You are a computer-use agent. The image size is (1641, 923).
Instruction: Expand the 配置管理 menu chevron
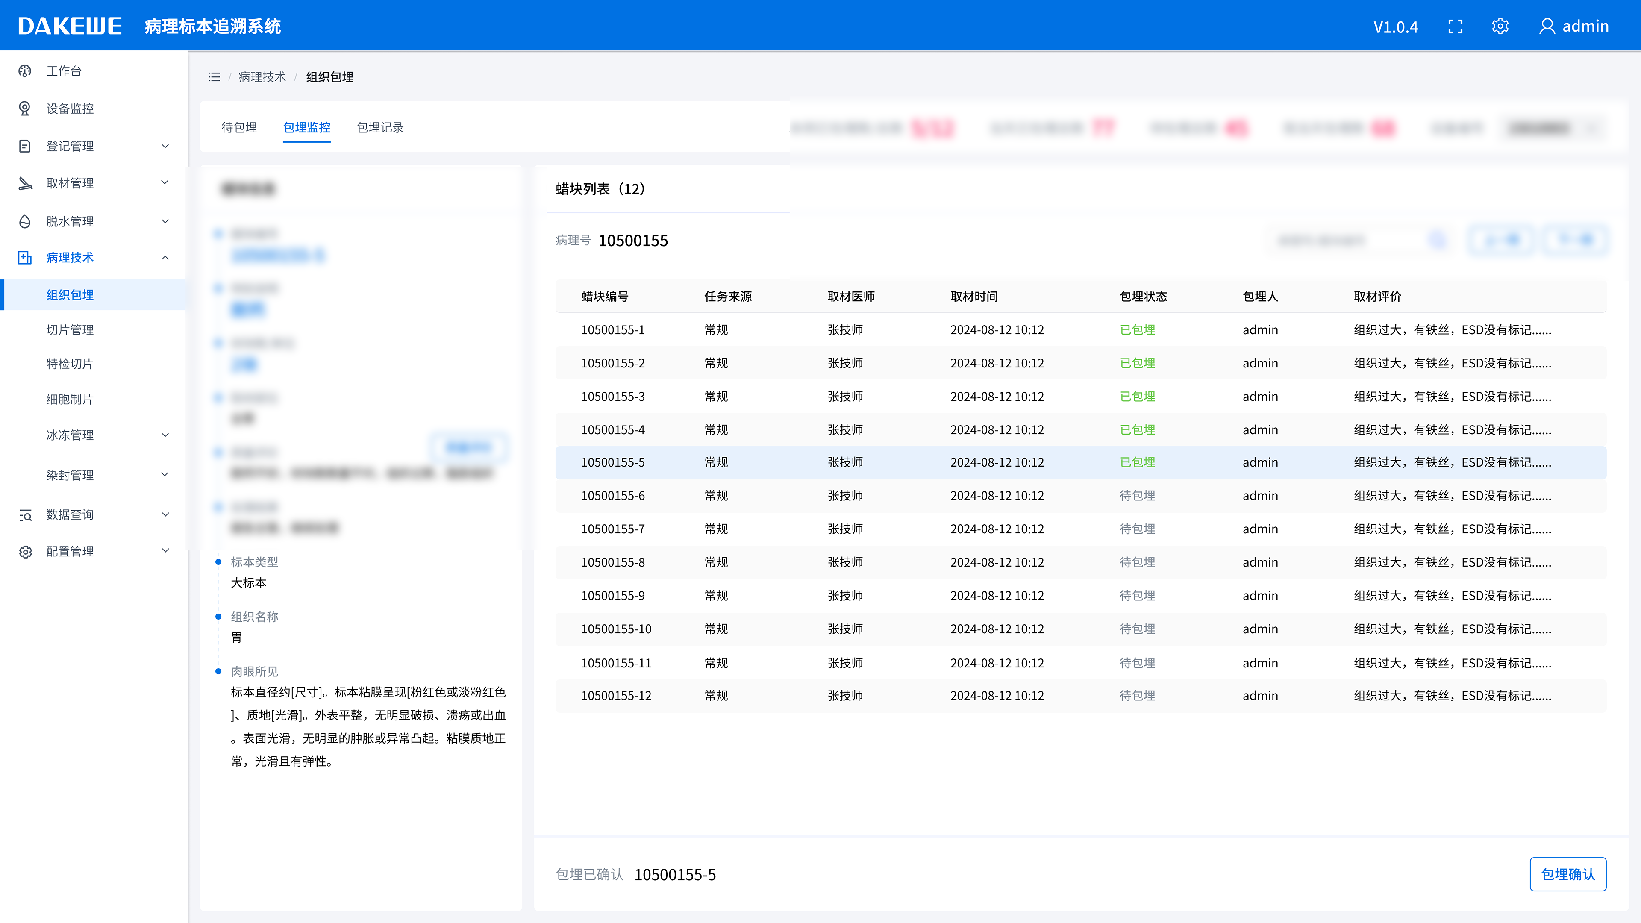165,551
